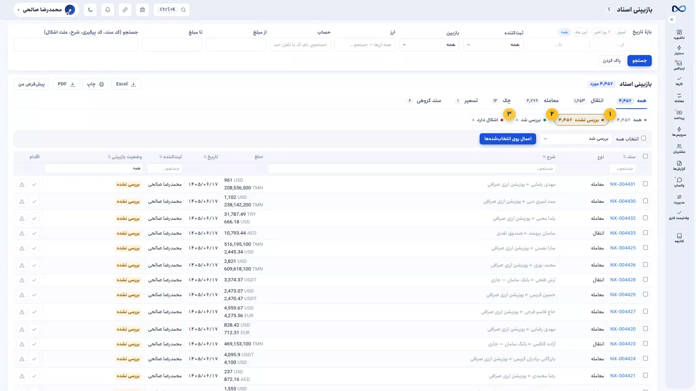Select the row checkbox for NX-004425
Screen dimensions: 696x391
pyautogui.click(x=645, y=247)
